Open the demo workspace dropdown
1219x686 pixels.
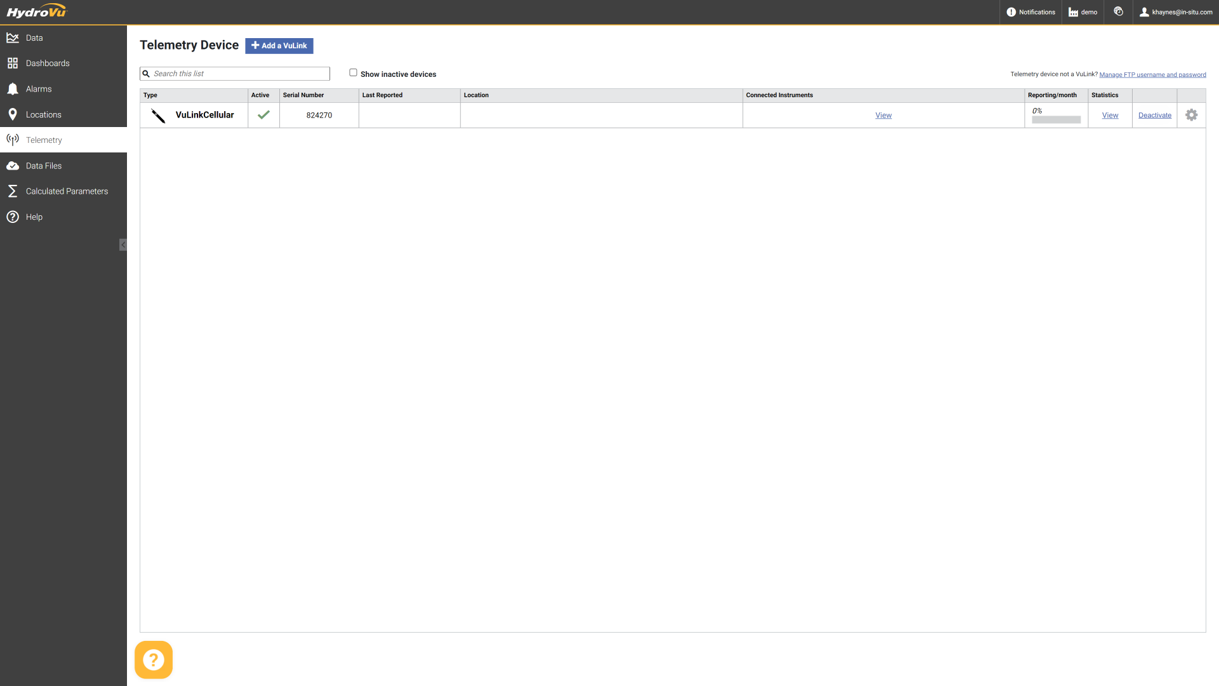click(x=1083, y=12)
